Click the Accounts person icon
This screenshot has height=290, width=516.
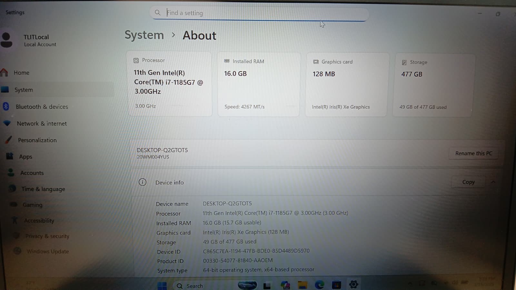(x=11, y=172)
